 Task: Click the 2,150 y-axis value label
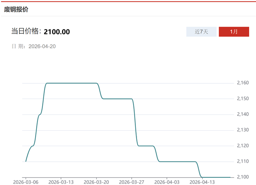(x=243, y=98)
